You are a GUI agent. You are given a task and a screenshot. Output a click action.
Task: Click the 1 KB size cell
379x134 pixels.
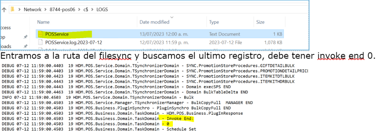point(278,34)
